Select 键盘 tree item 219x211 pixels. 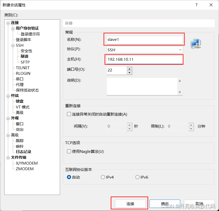pos(20,101)
